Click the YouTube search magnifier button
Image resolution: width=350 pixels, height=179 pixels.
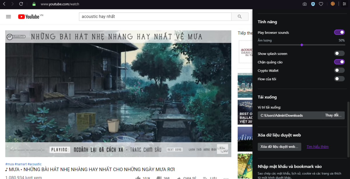click(x=240, y=17)
